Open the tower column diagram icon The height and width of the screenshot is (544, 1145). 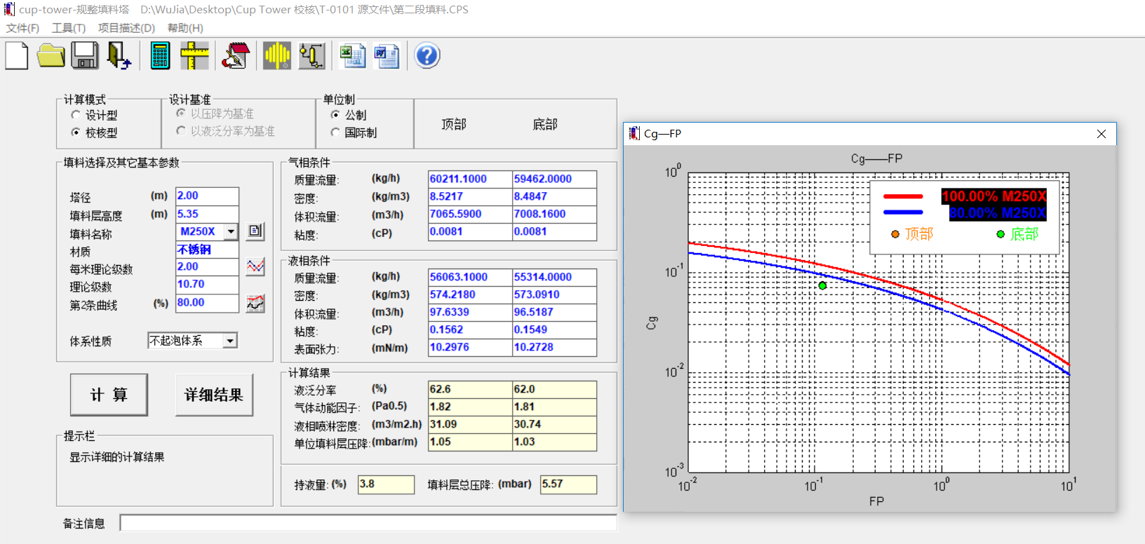312,56
